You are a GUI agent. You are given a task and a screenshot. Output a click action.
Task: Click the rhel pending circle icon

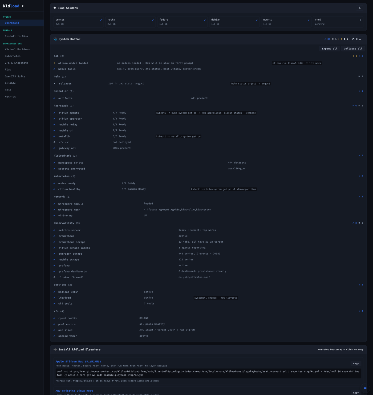pos(360,20)
